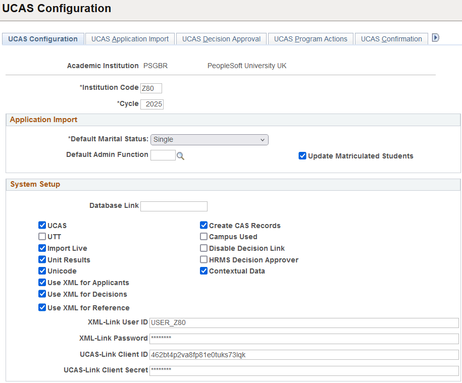462x383 pixels.
Task: Enable the UTT checkbox
Action: [x=42, y=236]
